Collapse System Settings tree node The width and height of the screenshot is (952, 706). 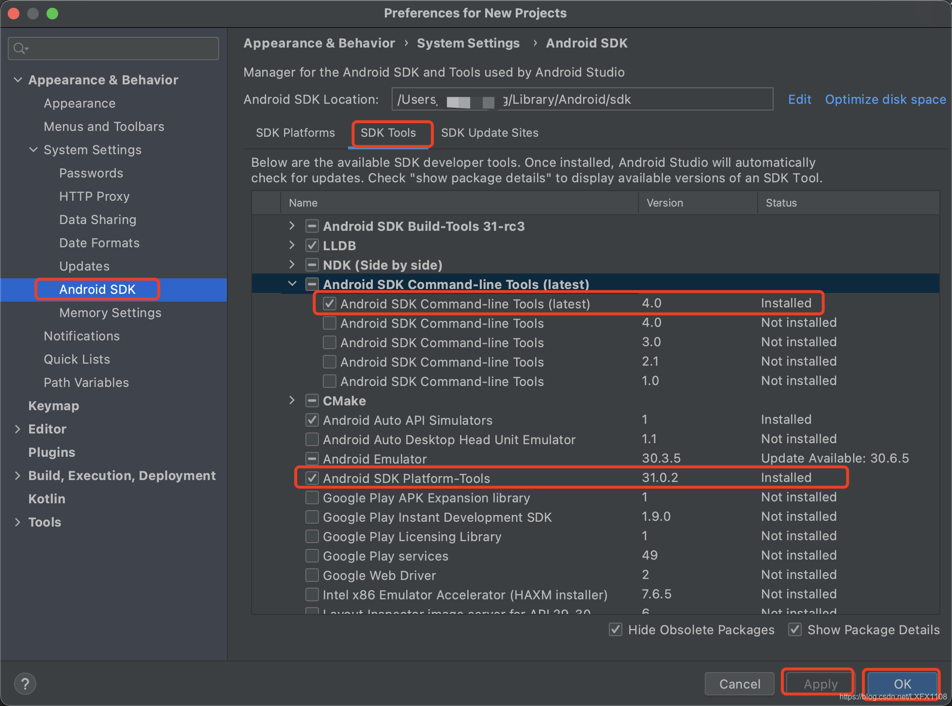tap(33, 149)
